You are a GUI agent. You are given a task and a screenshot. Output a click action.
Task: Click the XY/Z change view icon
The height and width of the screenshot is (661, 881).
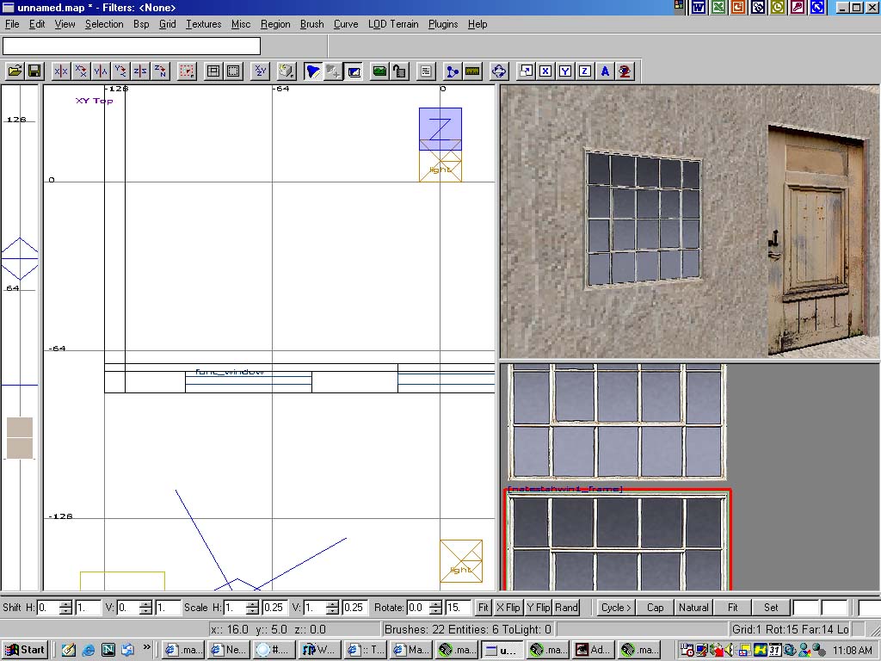(x=260, y=71)
